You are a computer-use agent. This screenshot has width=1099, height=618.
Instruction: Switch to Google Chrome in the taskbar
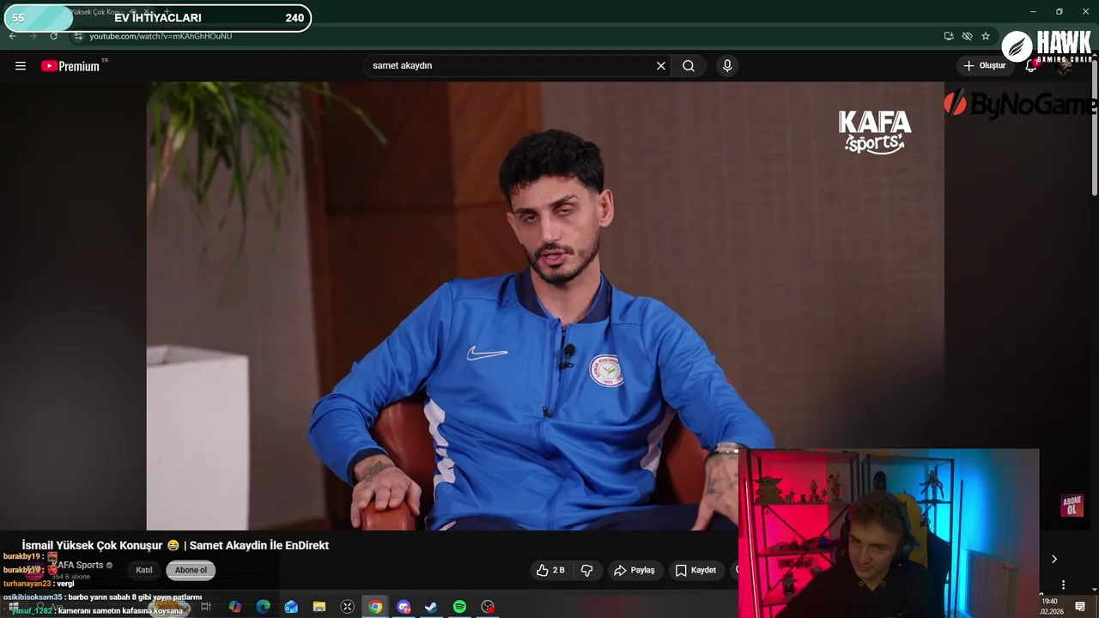tap(375, 607)
